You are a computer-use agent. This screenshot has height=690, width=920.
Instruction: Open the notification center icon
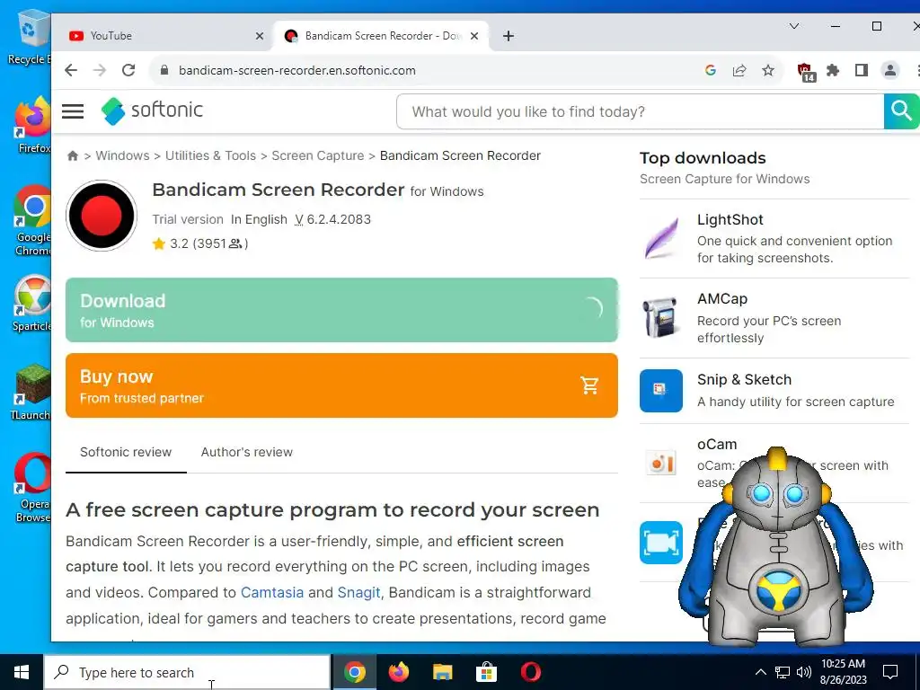click(x=890, y=672)
